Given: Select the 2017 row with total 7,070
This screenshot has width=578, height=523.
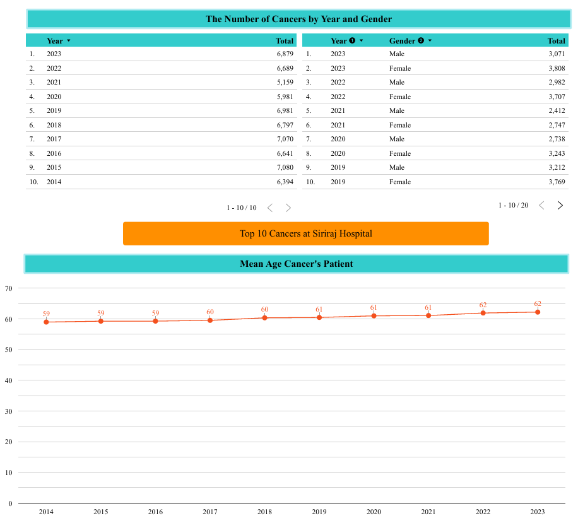Looking at the screenshot, I should [161, 139].
